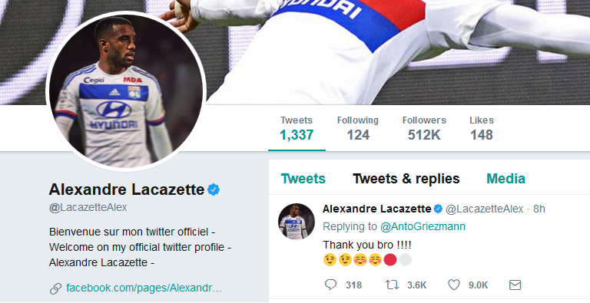Open the small avatar in the tweet
590x303 pixels.
click(297, 222)
